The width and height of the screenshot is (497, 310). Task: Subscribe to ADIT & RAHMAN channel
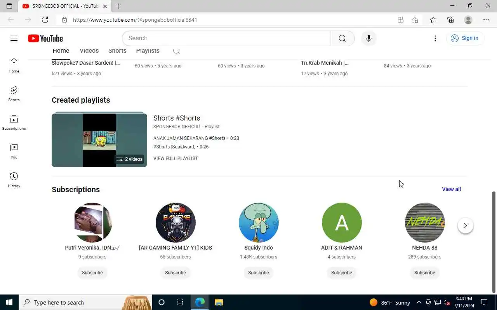click(342, 273)
